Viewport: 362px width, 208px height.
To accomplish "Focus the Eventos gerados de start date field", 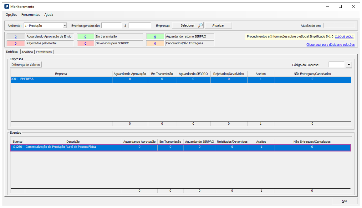I will [111, 26].
